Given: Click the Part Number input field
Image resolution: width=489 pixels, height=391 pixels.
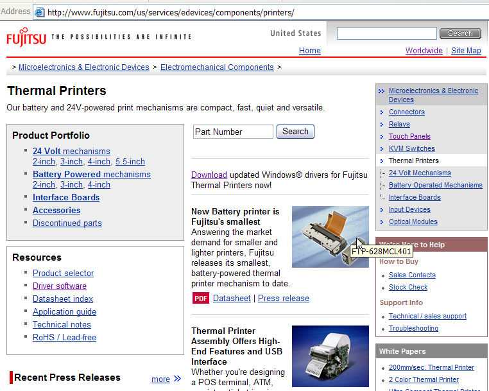Looking at the screenshot, I should [x=233, y=132].
